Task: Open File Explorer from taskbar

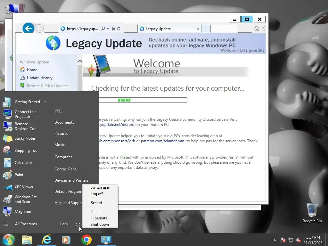Action: coord(27,240)
